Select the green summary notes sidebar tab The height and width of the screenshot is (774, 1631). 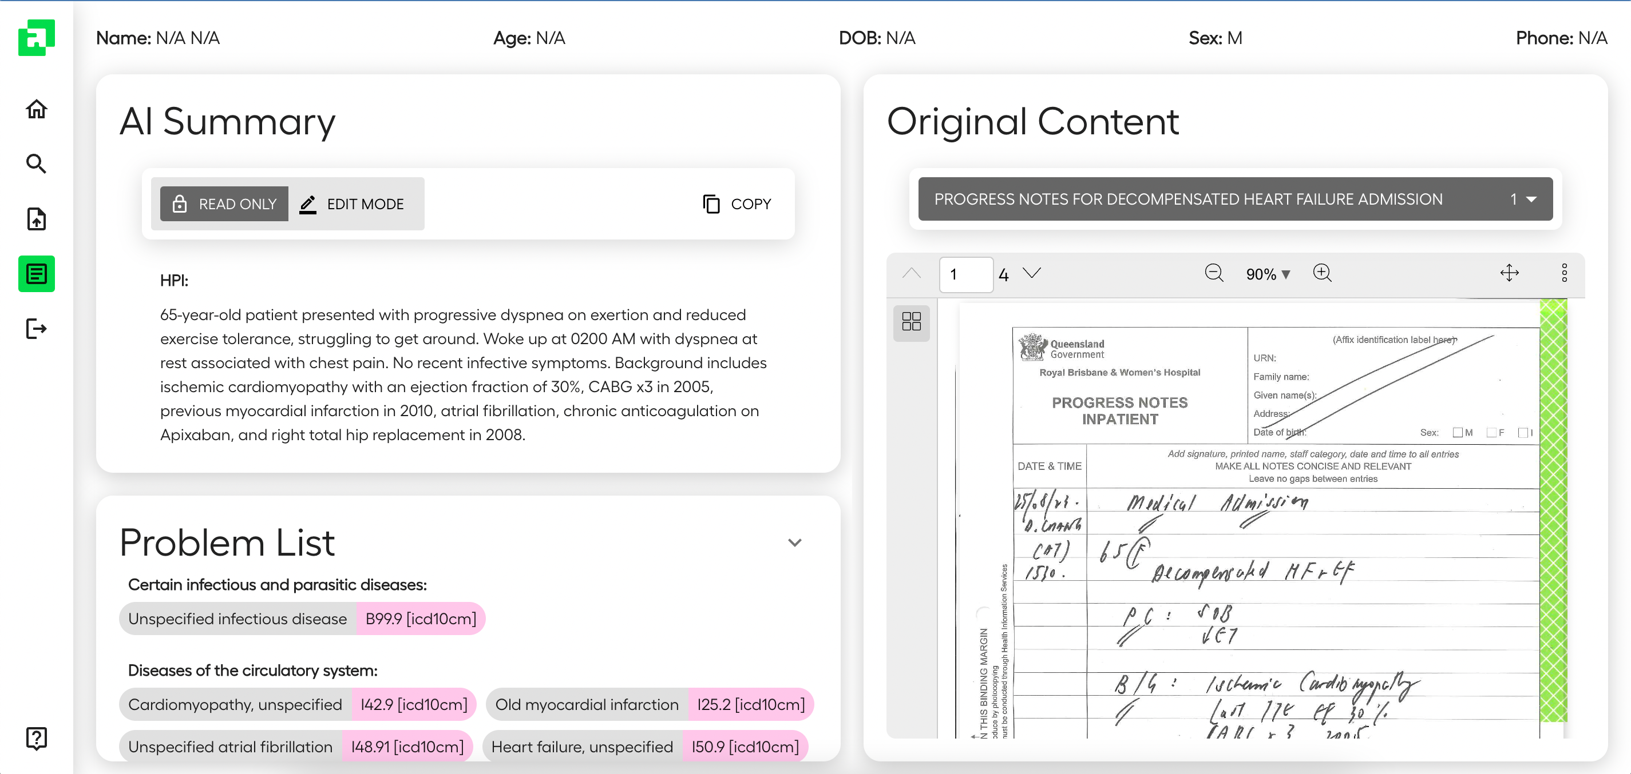pos(36,274)
